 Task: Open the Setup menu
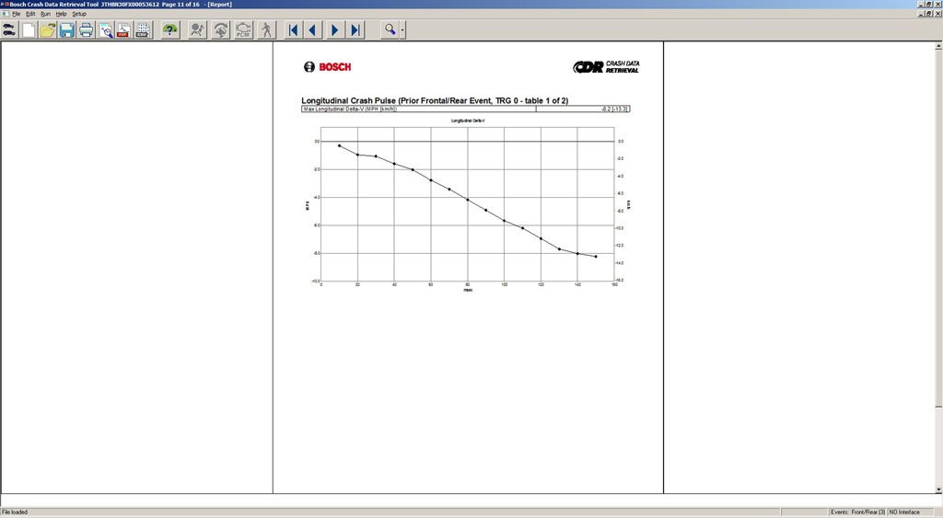point(79,14)
